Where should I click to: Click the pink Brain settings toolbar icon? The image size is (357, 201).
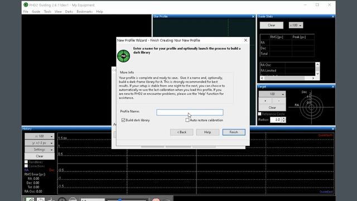pyautogui.click(x=156, y=200)
